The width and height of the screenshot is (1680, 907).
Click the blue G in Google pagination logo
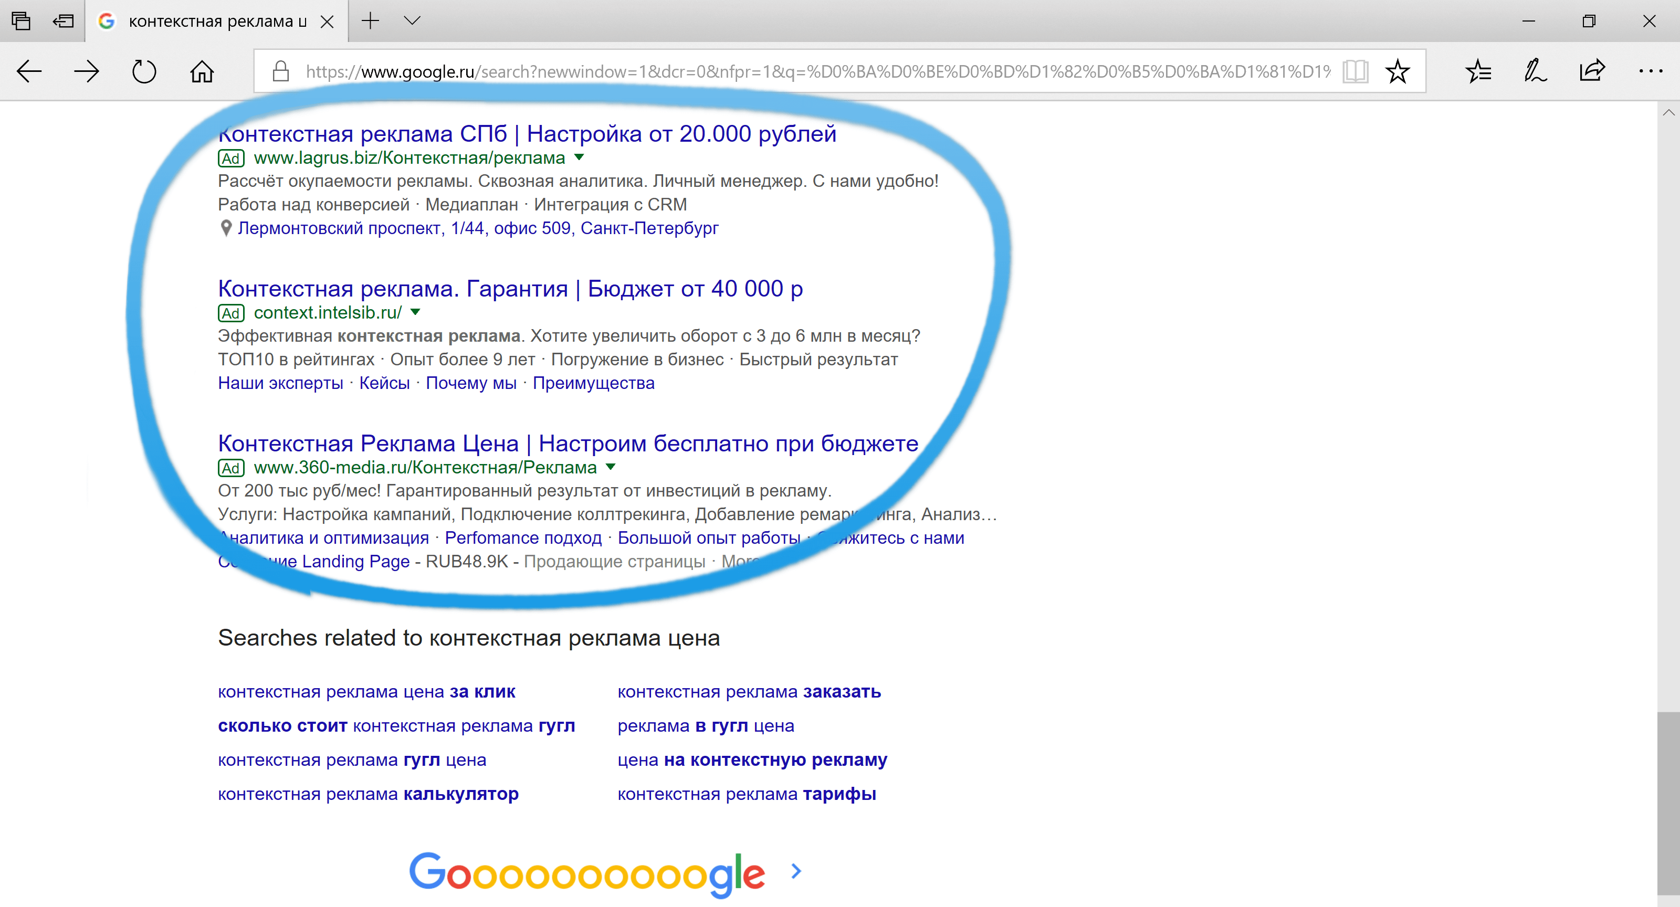[x=428, y=871]
